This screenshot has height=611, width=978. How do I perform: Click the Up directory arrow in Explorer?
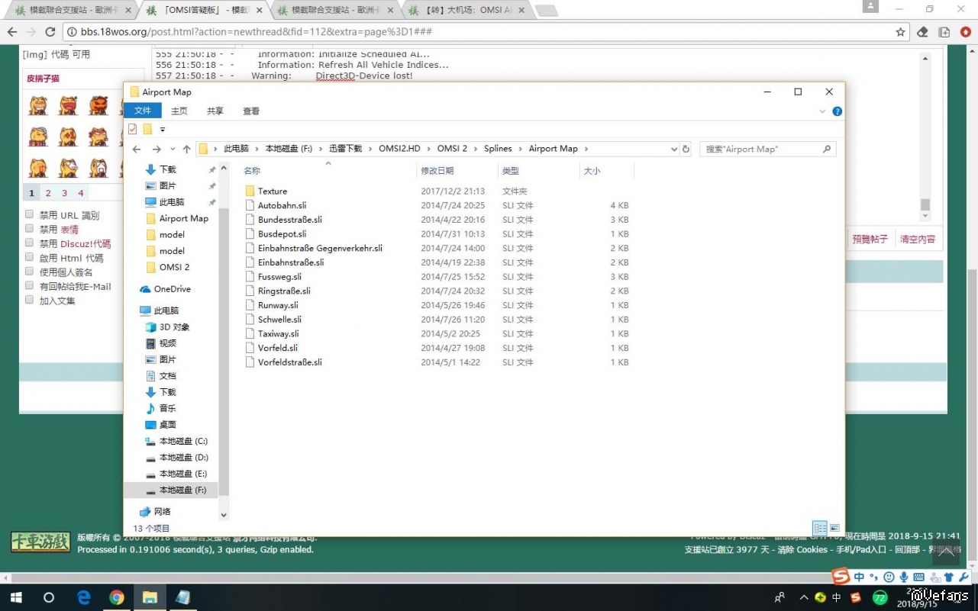186,150
